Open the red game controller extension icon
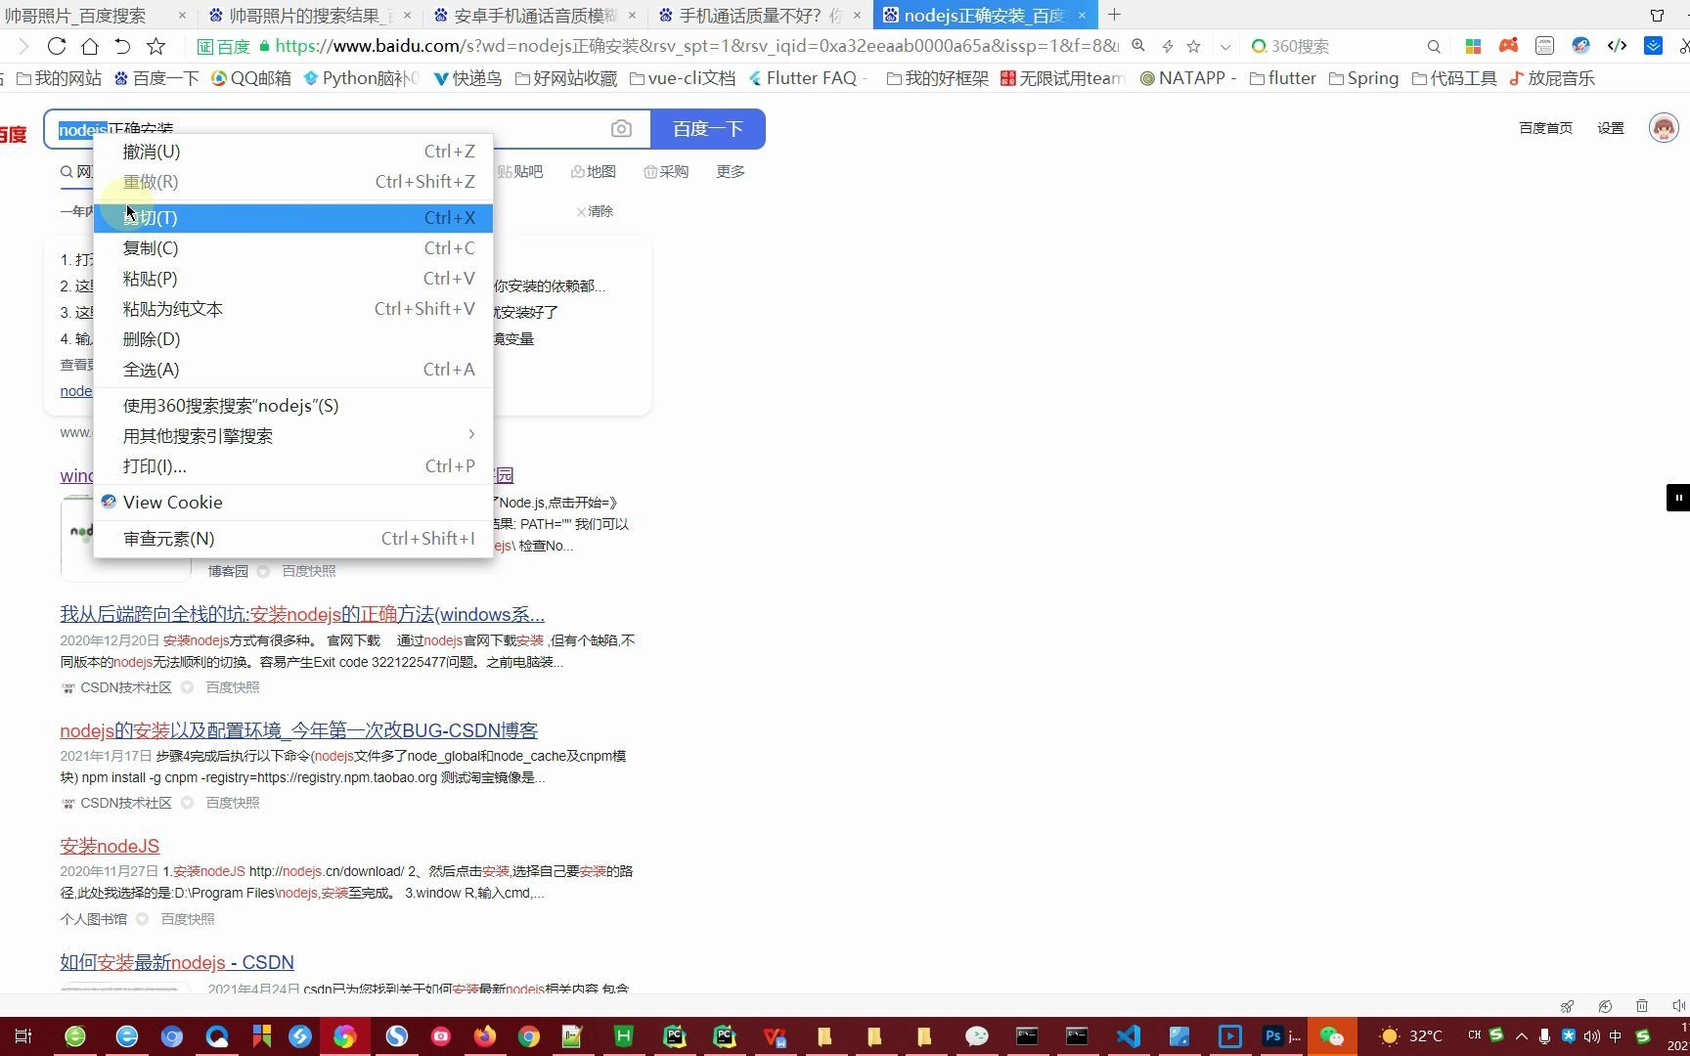Screen dimensions: 1690x1056 (x=1508, y=46)
